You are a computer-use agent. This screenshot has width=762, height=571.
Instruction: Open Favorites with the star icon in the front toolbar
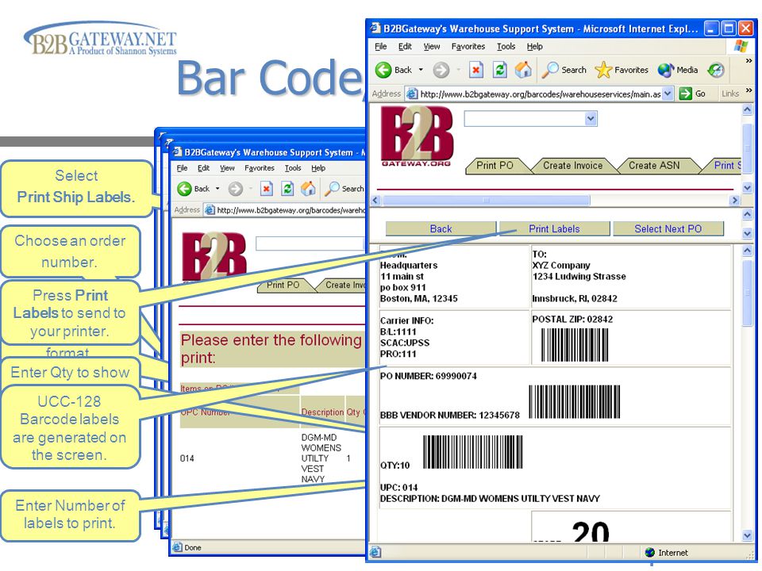pyautogui.click(x=603, y=70)
